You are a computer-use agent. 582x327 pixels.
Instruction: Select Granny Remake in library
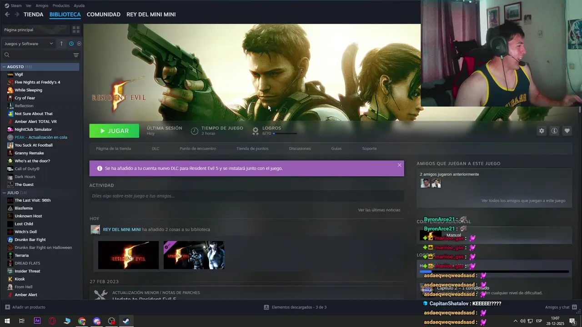29,153
